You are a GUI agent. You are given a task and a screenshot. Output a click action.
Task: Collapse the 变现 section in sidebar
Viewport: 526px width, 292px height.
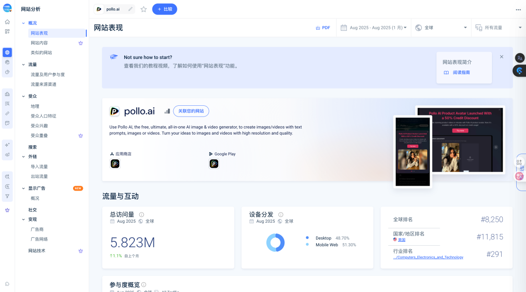[23, 219]
